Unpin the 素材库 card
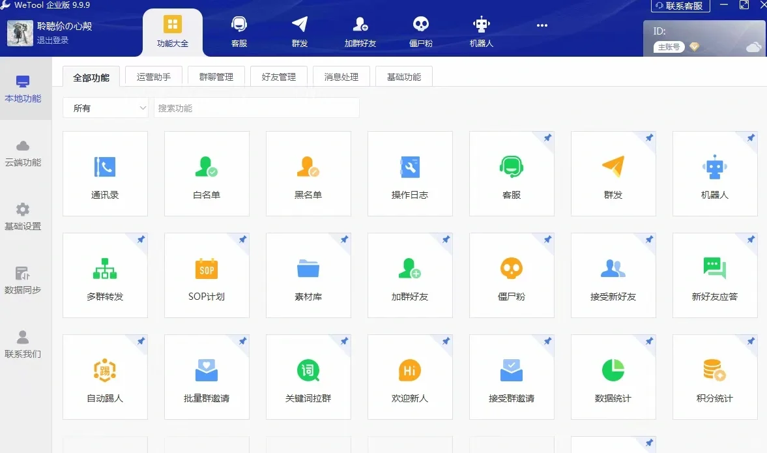Image resolution: width=767 pixels, height=453 pixels. click(344, 240)
